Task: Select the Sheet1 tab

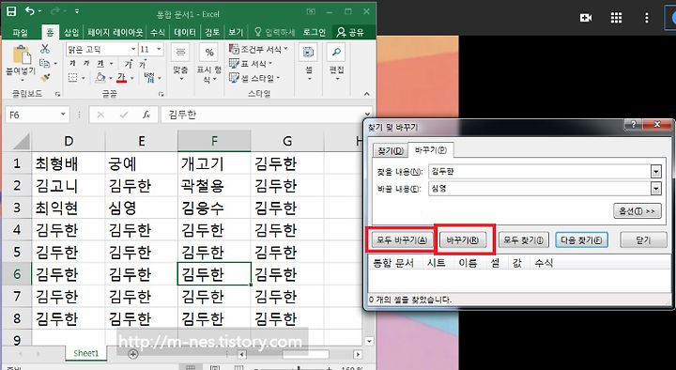Action: pyautogui.click(x=85, y=353)
